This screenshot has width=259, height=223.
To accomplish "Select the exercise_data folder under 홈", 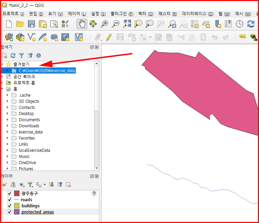I will (x=31, y=132).
